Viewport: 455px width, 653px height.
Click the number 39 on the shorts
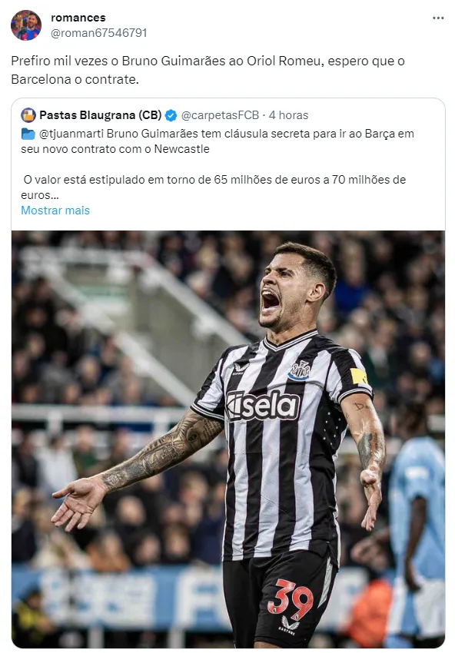coord(291,598)
